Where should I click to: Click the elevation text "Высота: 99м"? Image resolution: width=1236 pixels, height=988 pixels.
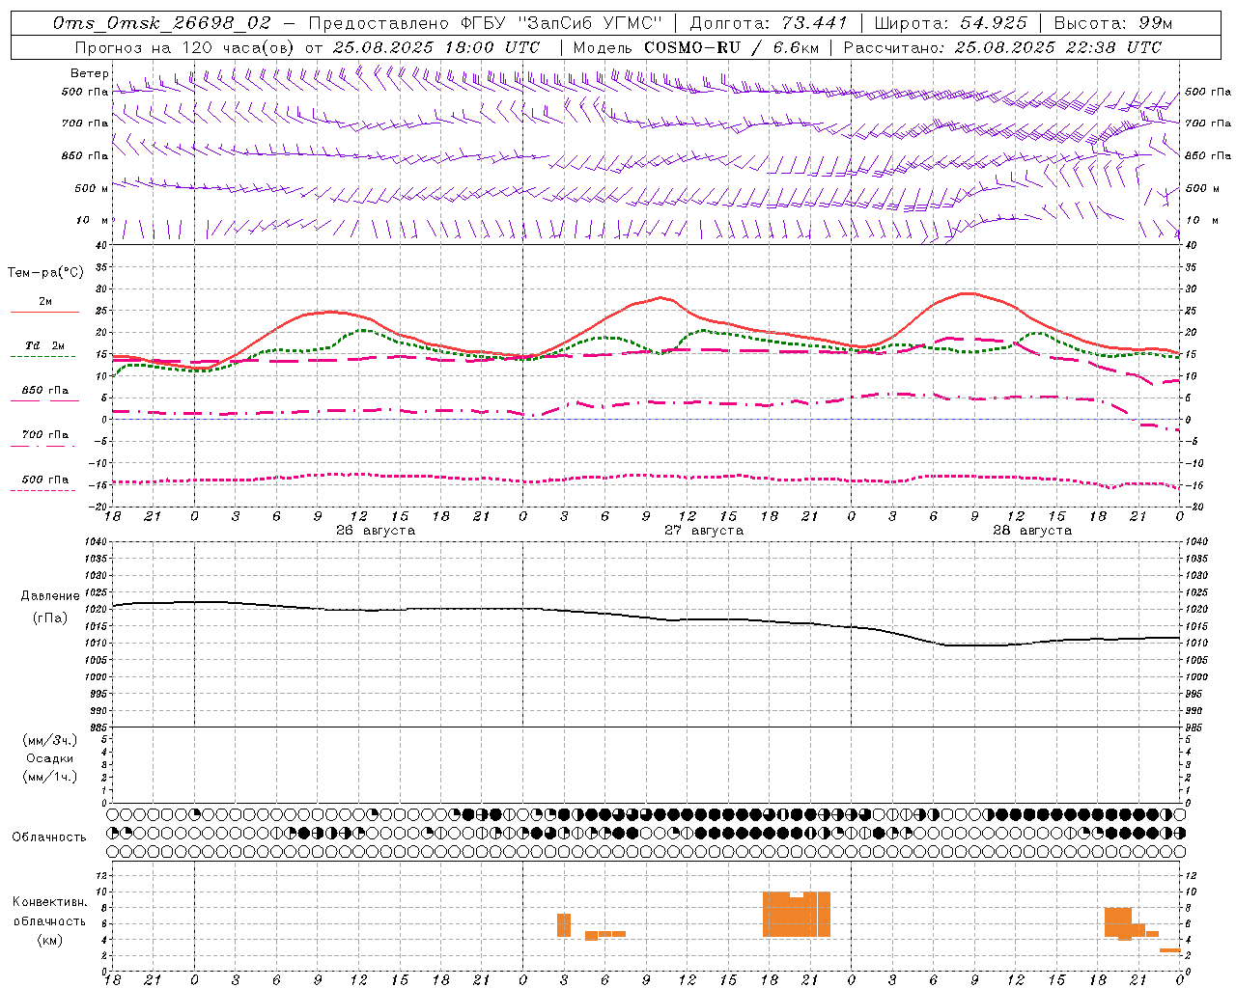[1113, 23]
